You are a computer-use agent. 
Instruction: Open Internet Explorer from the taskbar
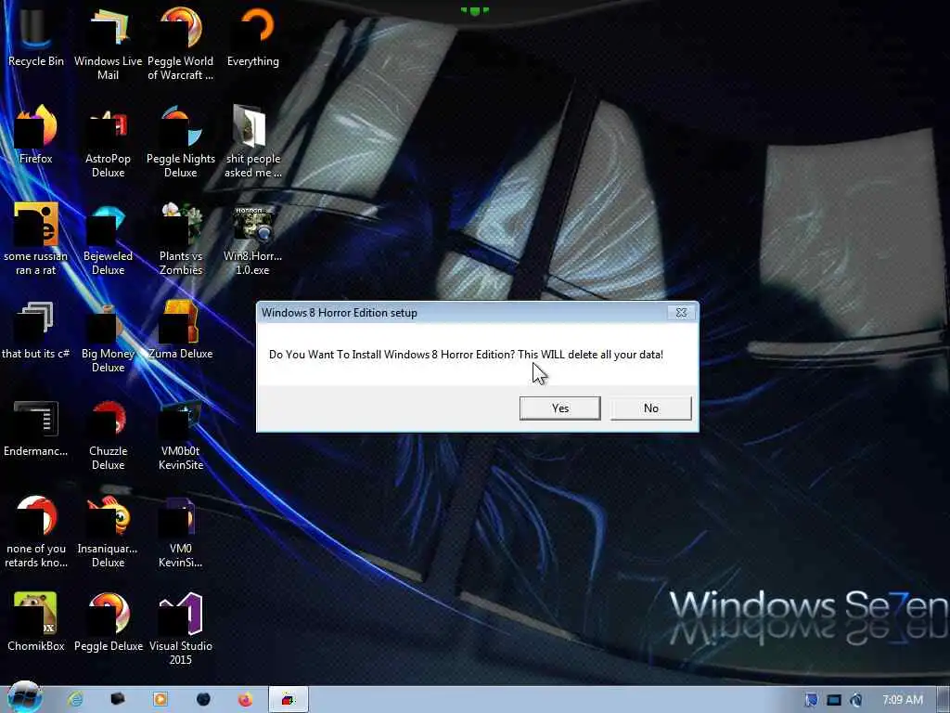tap(75, 700)
